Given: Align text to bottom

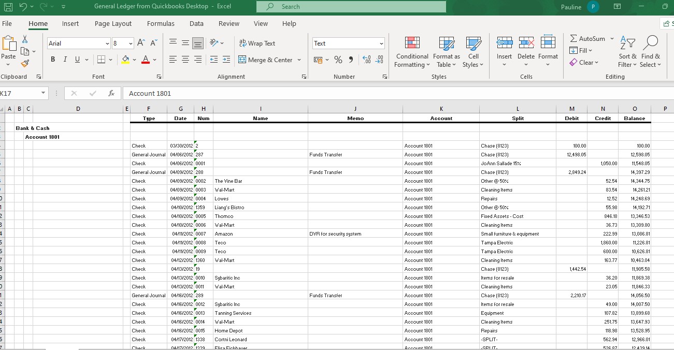Looking at the screenshot, I should click(198, 43).
